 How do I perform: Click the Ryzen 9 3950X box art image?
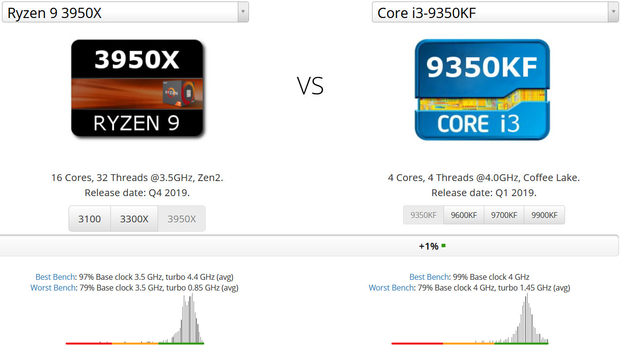tap(138, 89)
